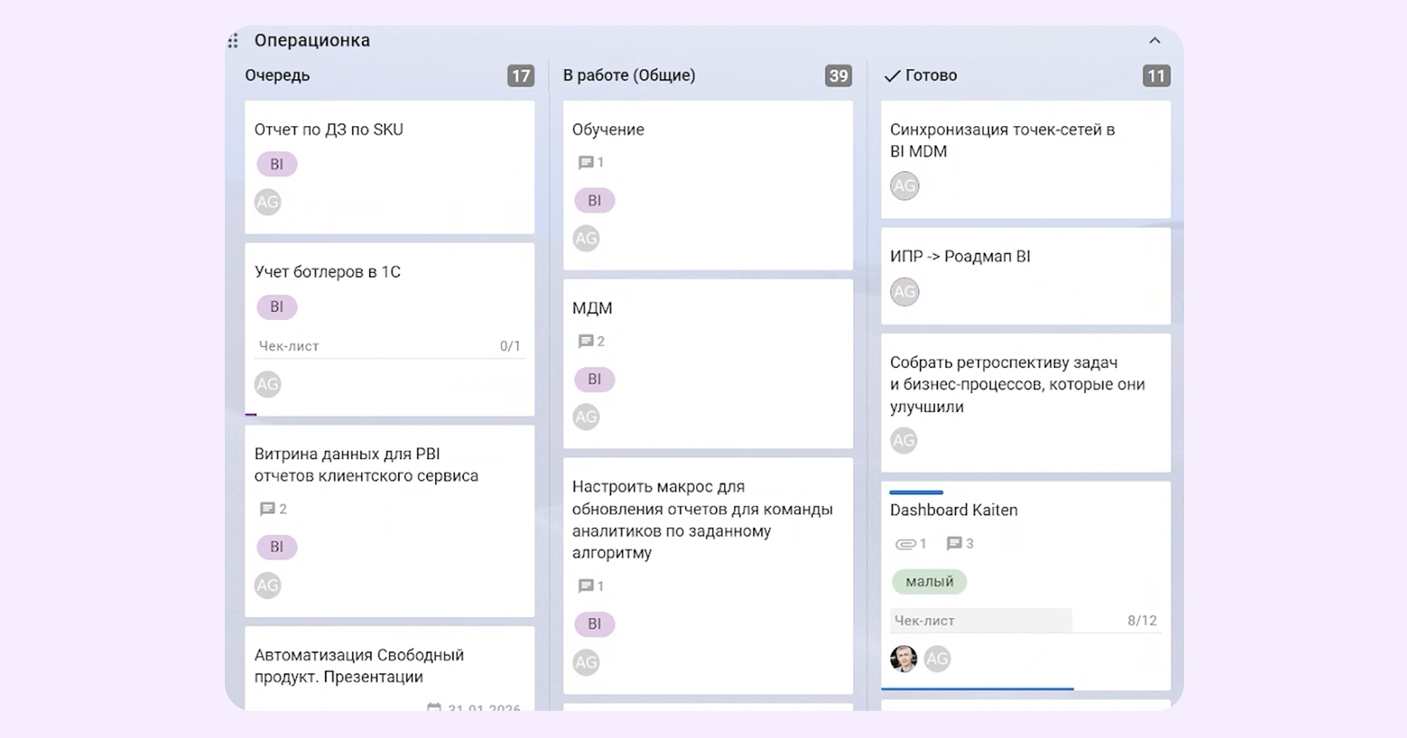Click the малый green tag label
1407x738 pixels.
pyautogui.click(x=929, y=582)
